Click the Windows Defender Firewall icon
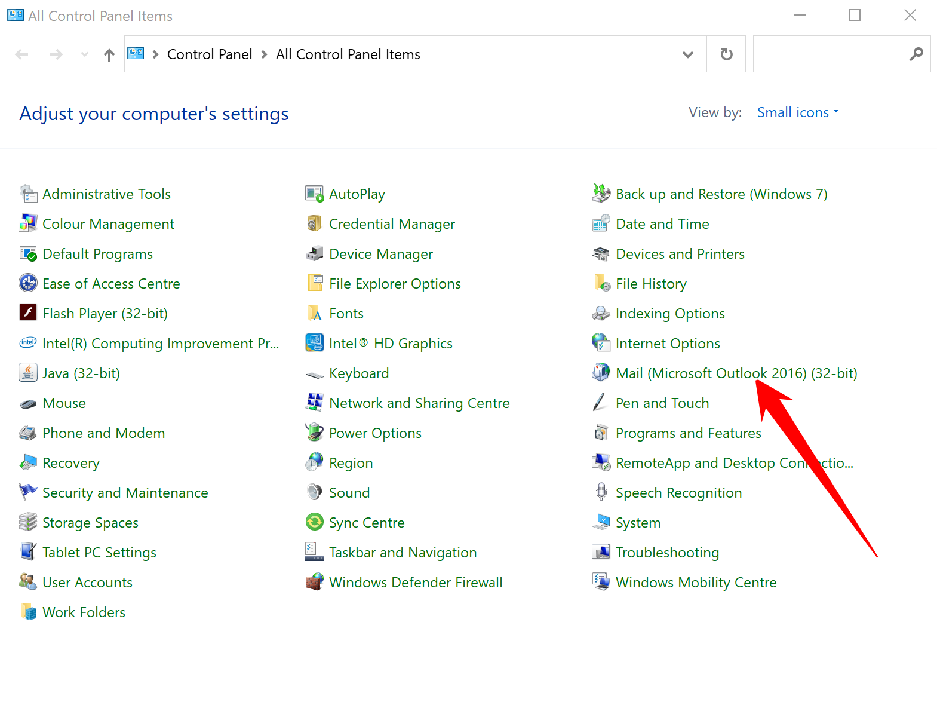This screenshot has width=937, height=705. [x=315, y=581]
